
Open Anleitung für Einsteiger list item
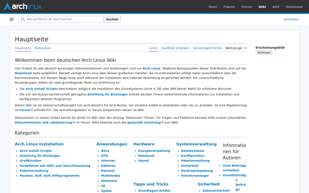click(40, 155)
